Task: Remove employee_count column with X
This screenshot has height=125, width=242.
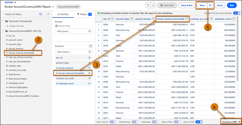Action: [89, 83]
